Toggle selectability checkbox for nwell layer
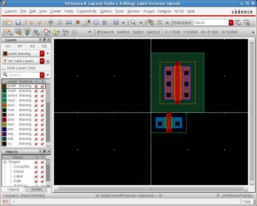 [x=42, y=91]
